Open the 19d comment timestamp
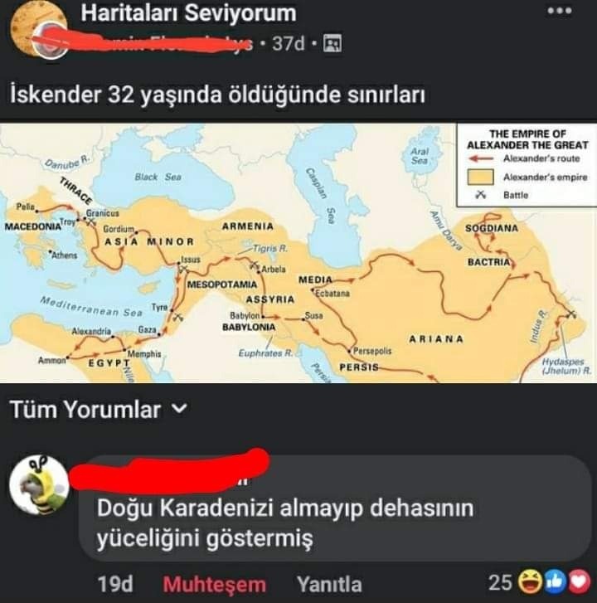Image resolution: width=597 pixels, height=603 pixels. click(x=115, y=584)
